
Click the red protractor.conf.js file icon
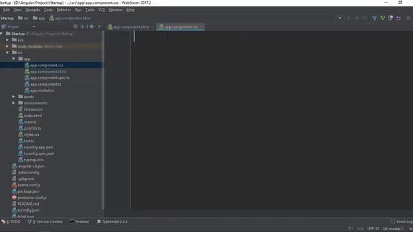pyautogui.click(x=14, y=198)
